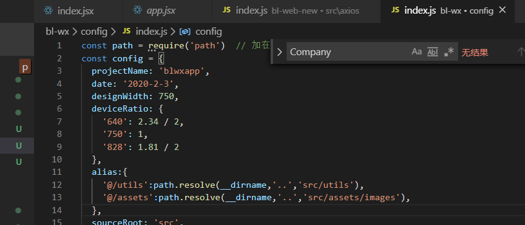Click the 无结果 no-results label
Viewport: 525px width, 225px height.
pyautogui.click(x=475, y=52)
